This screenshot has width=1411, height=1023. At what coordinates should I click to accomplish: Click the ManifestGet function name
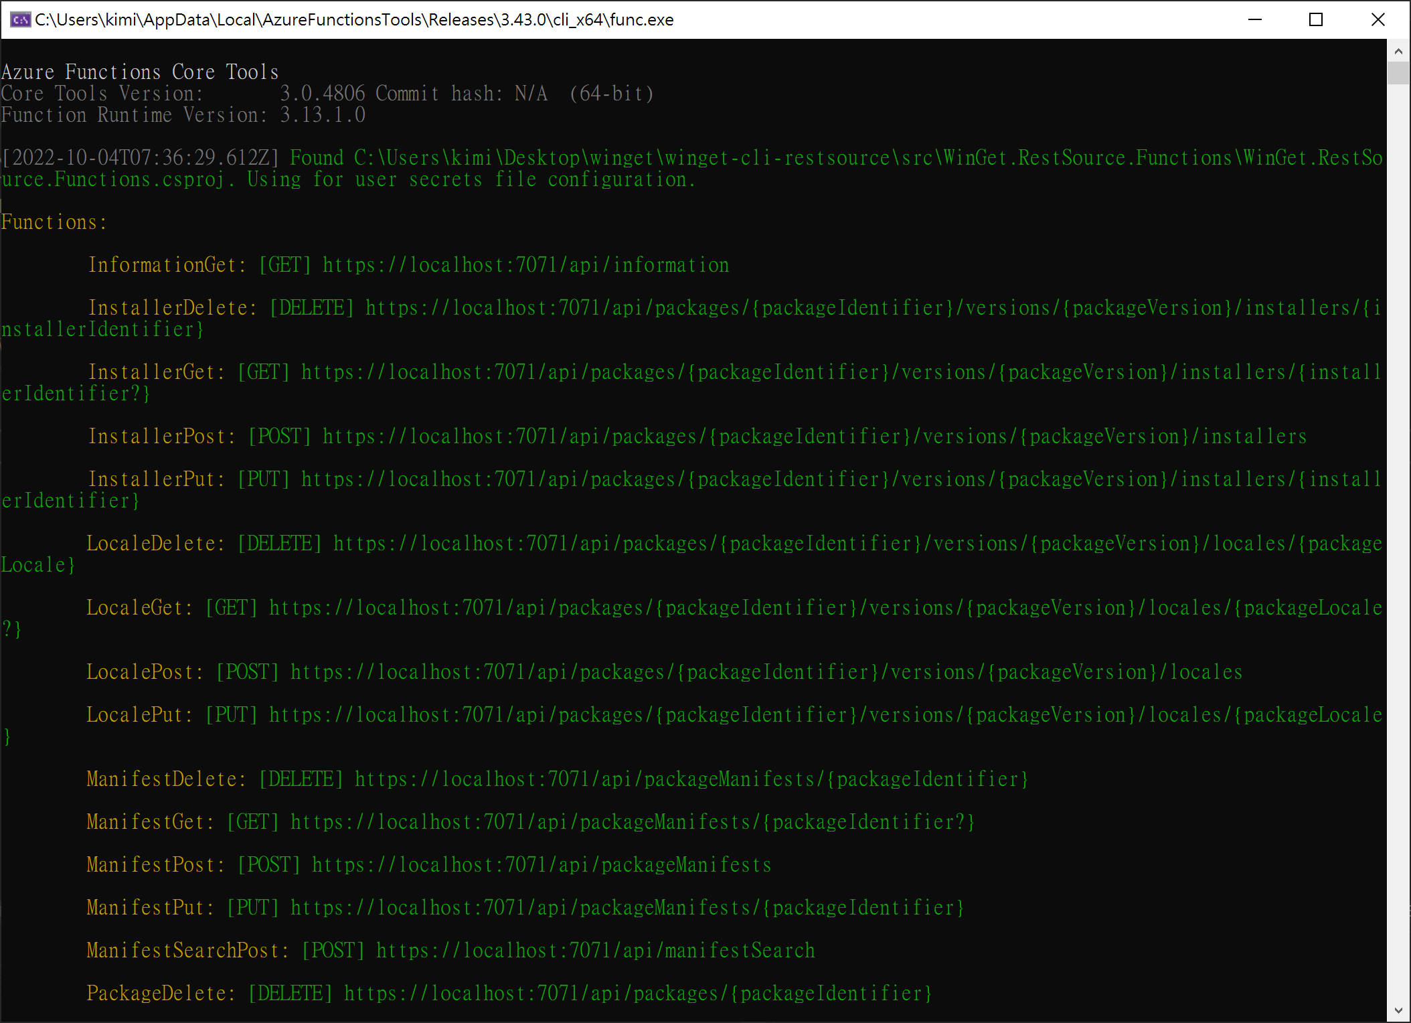click(x=150, y=822)
